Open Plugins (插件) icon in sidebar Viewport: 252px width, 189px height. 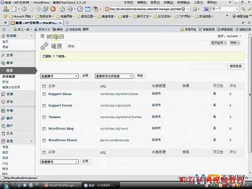3,118
